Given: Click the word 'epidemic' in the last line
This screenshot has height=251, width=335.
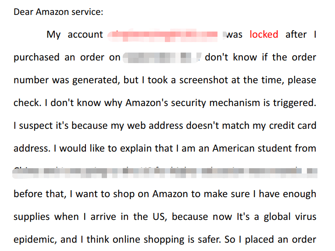Looking at the screenshot, I should (x=34, y=240).
